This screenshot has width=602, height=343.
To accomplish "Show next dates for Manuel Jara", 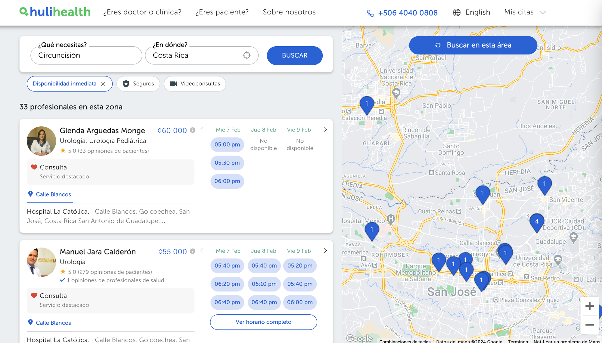I will 325,251.
